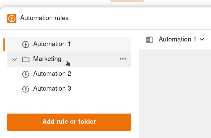Toggle the sidebar panel icon
Screen dimensions: 211x138
149,40
